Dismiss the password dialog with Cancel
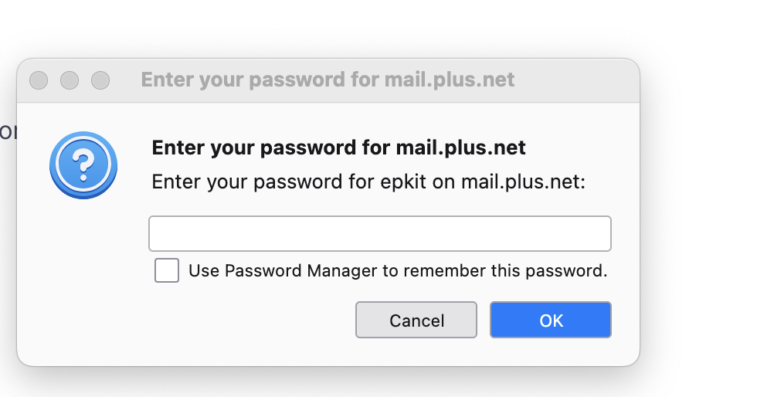757x397 pixels. pos(416,320)
